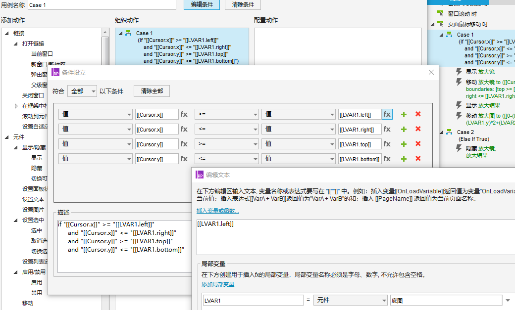Viewport: 515px width, 310px height.
Task: Open the 元件 type dropdown for LVAR1
Action: (350, 301)
